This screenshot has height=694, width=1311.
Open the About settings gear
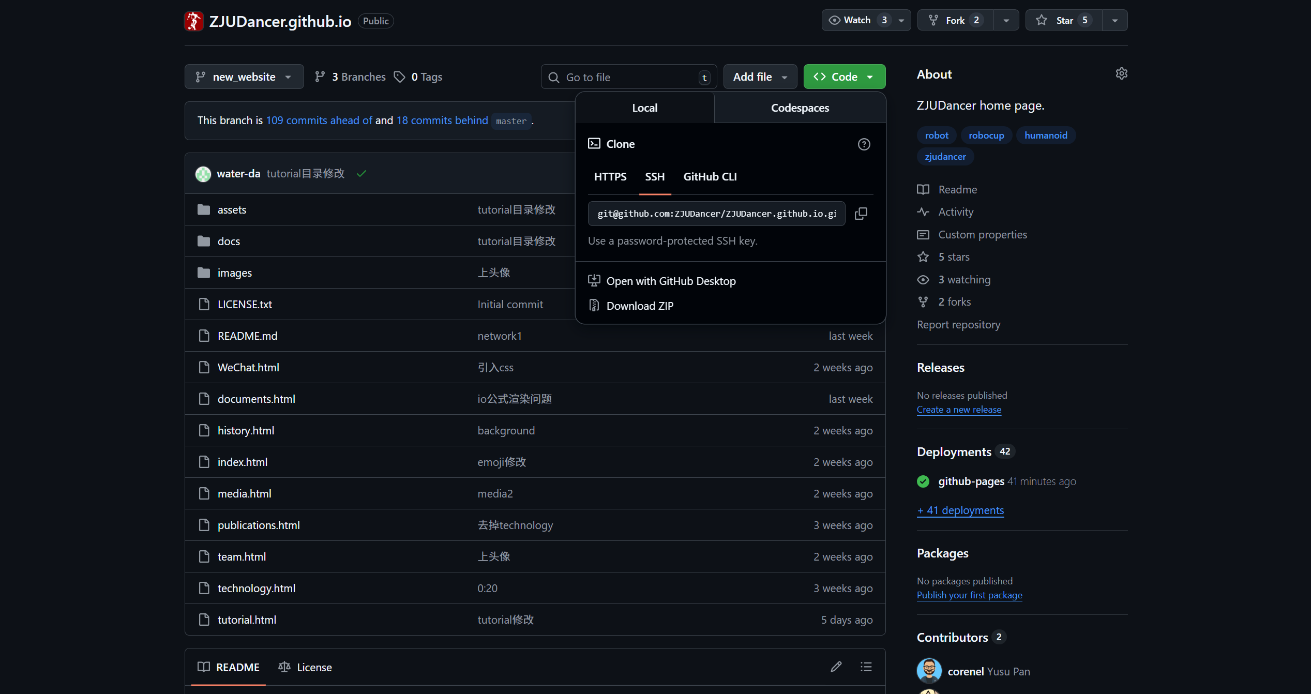click(x=1121, y=73)
